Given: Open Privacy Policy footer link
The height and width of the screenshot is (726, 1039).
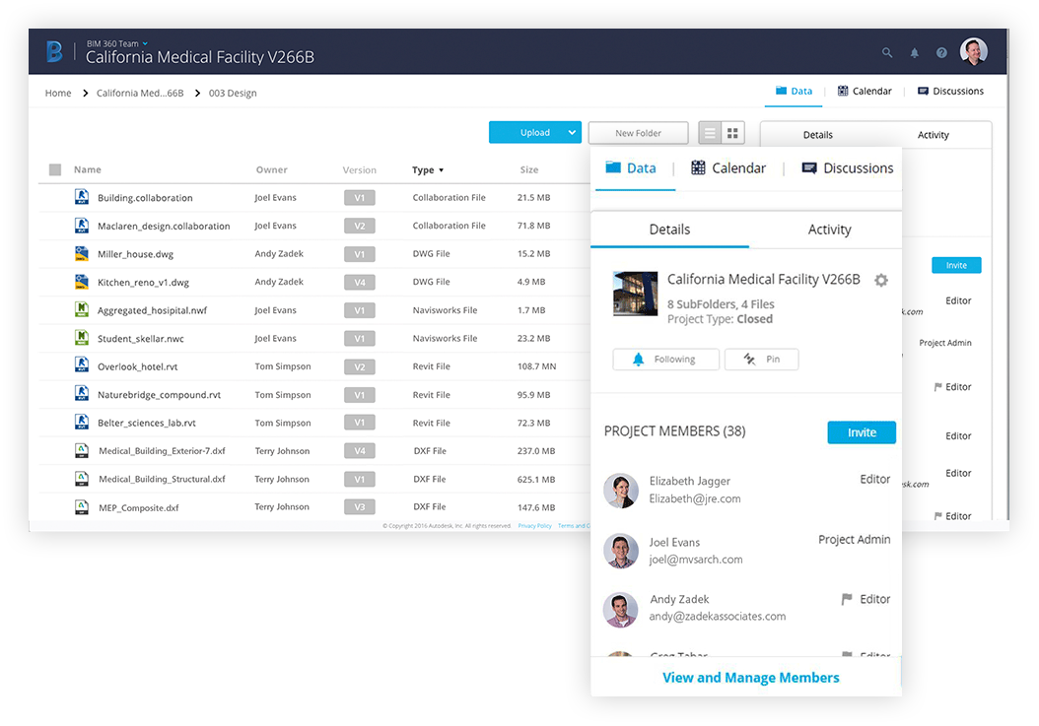Looking at the screenshot, I should click(534, 526).
